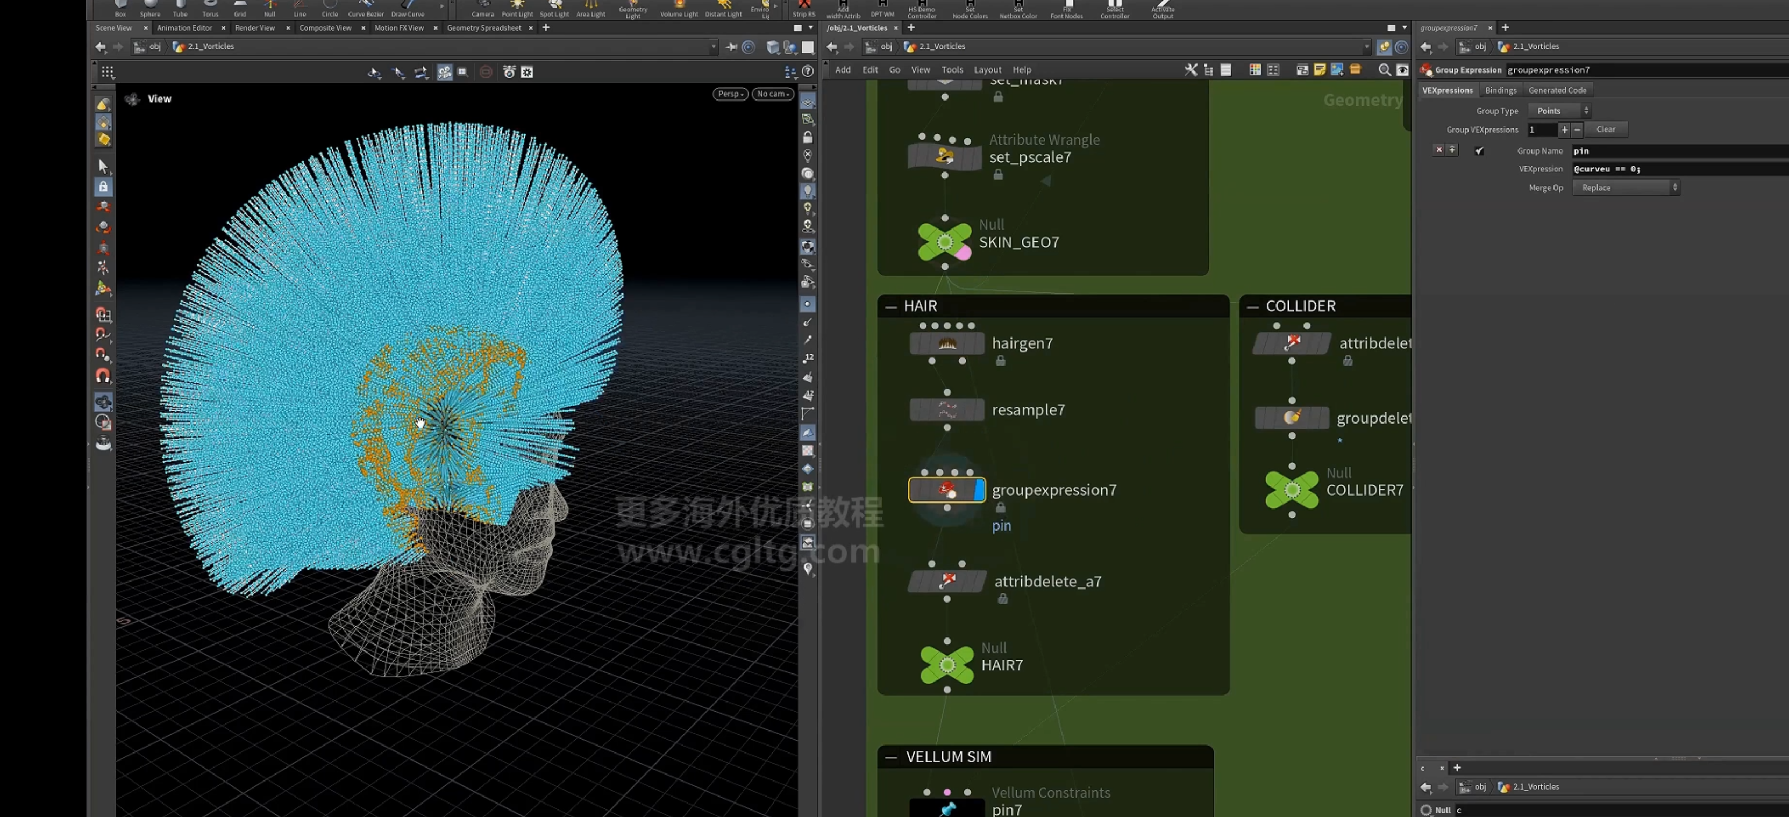Click the VEXpression input field
This screenshot has width=1789, height=817.
(x=1680, y=169)
